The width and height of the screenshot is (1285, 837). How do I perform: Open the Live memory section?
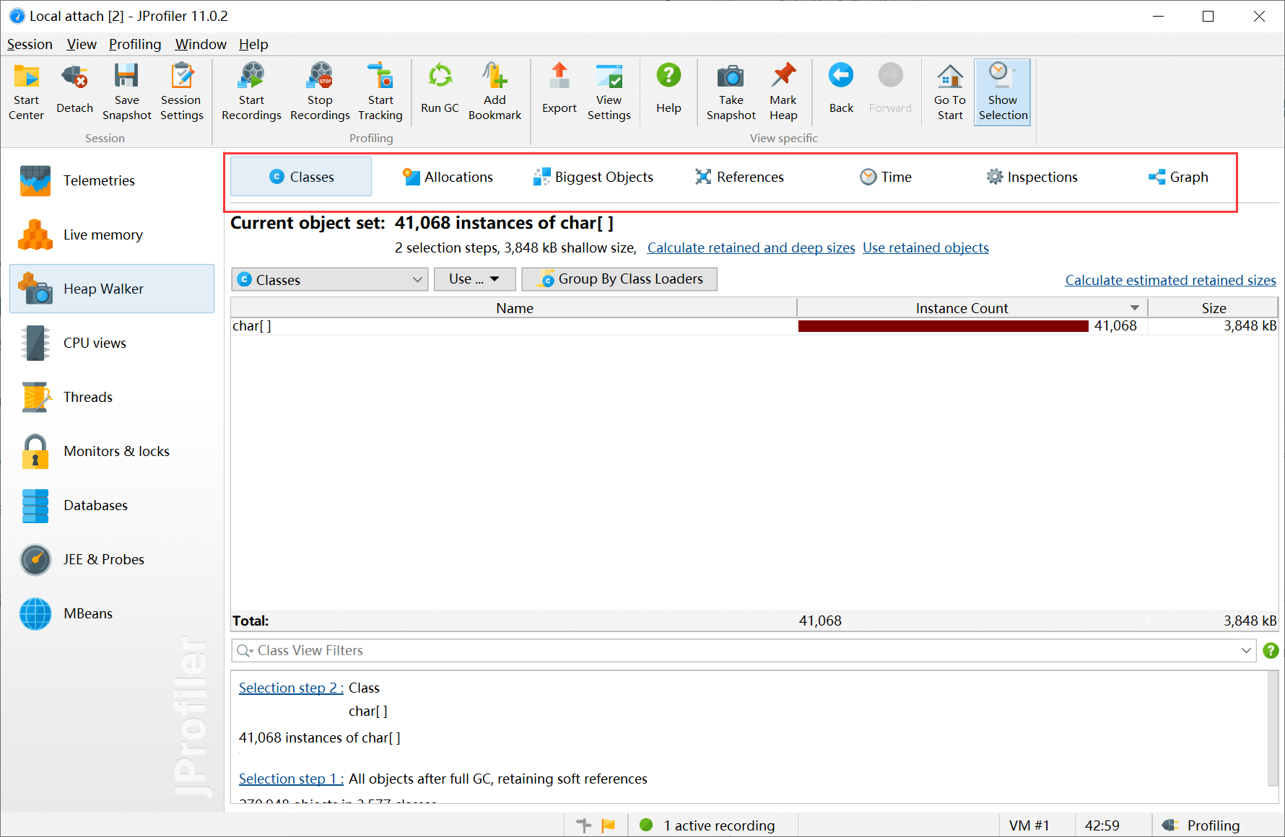112,235
